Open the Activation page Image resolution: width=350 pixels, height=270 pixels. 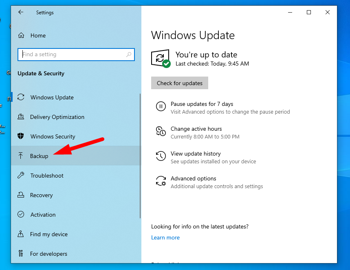[43, 215]
